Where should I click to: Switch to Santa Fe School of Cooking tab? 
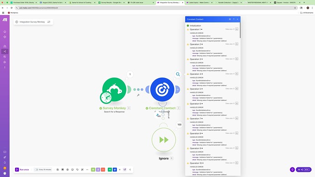[x=82, y=3]
